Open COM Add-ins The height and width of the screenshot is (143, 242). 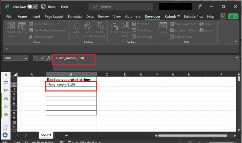point(100,30)
